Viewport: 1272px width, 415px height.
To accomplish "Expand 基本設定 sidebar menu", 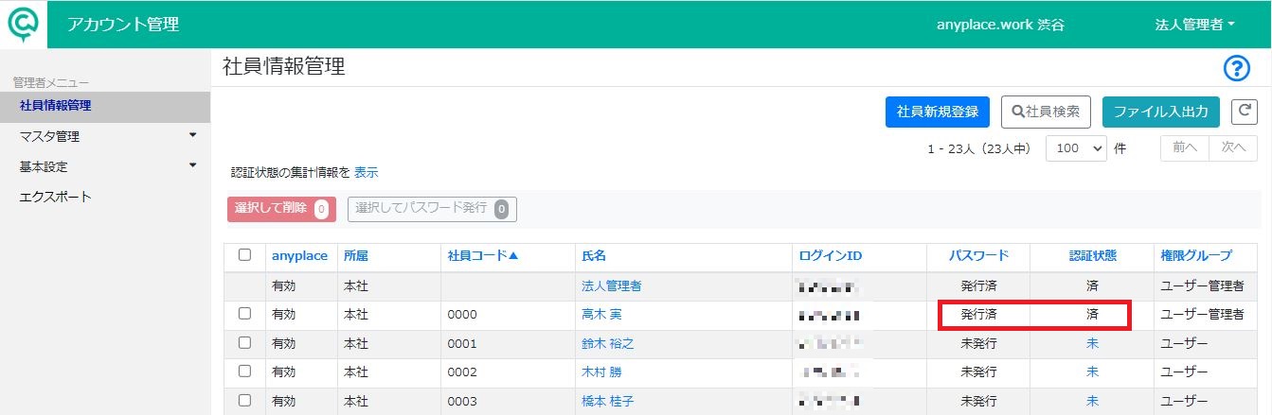I will point(104,166).
